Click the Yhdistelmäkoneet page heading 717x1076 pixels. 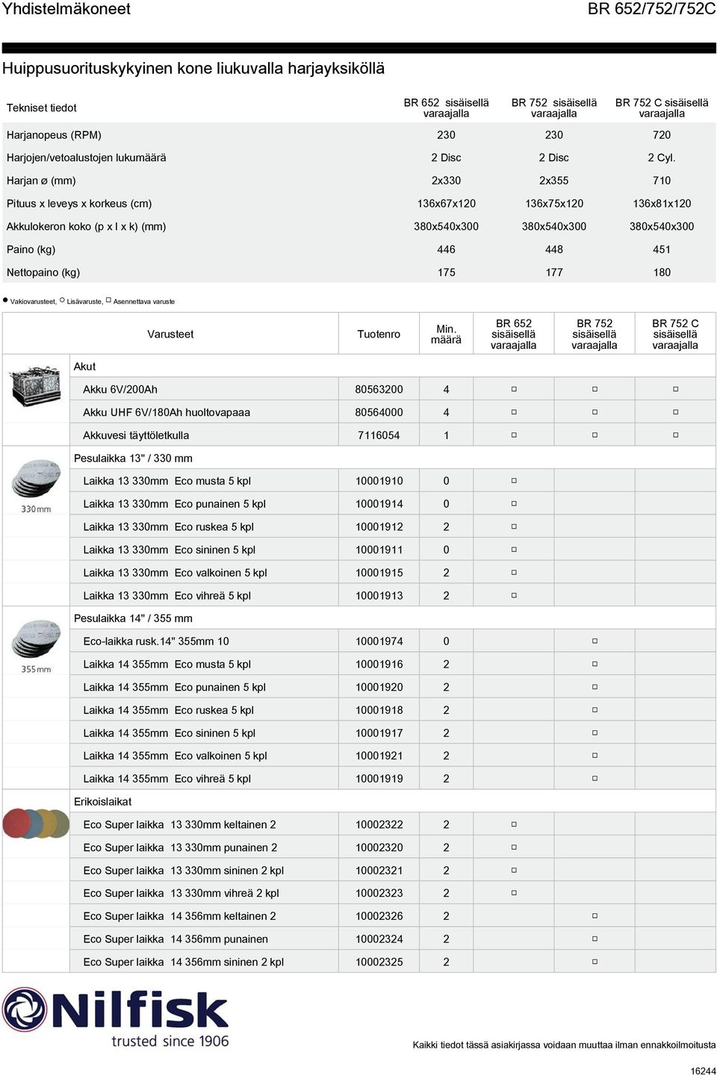[66, 9]
